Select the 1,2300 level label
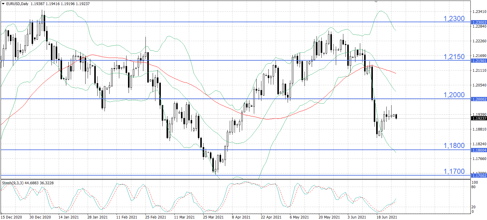487x220 pixels. coord(454,19)
